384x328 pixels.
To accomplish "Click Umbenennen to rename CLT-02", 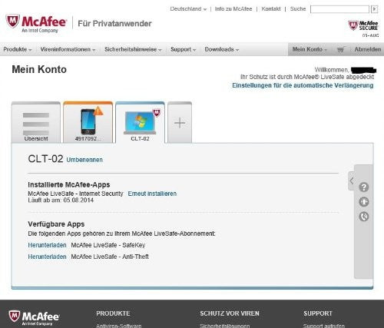I will click(84, 160).
